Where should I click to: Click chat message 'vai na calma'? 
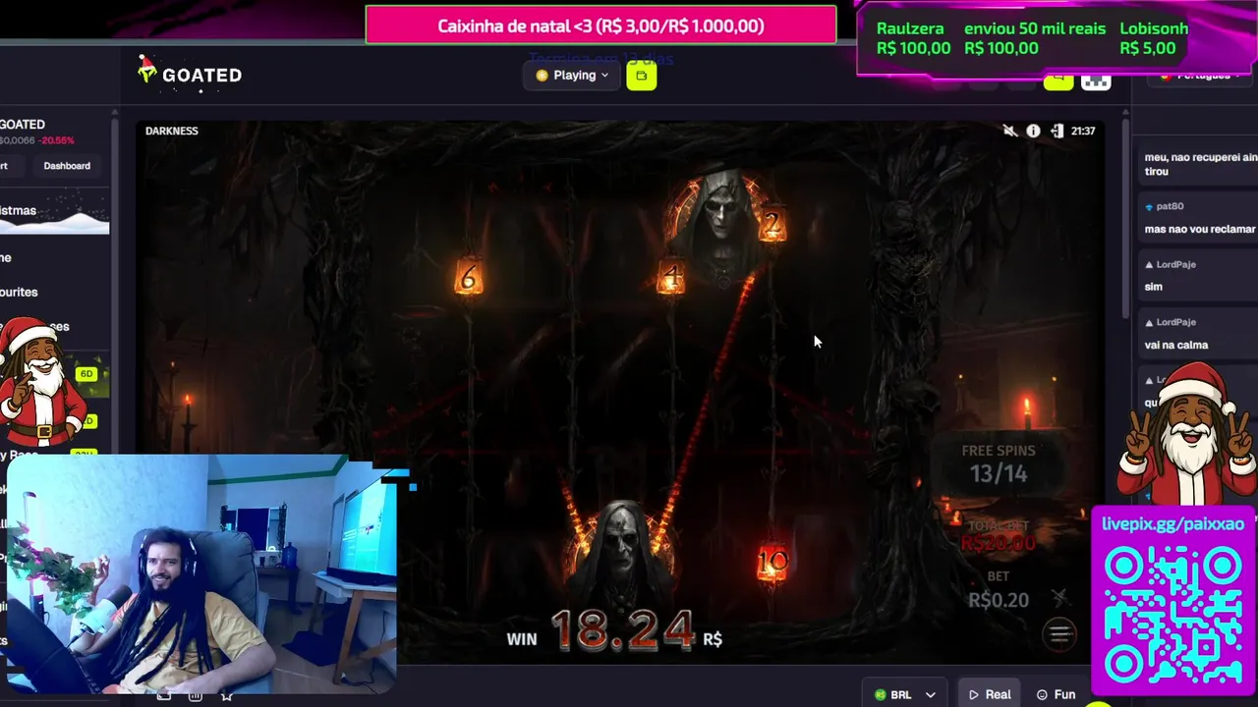click(1176, 345)
